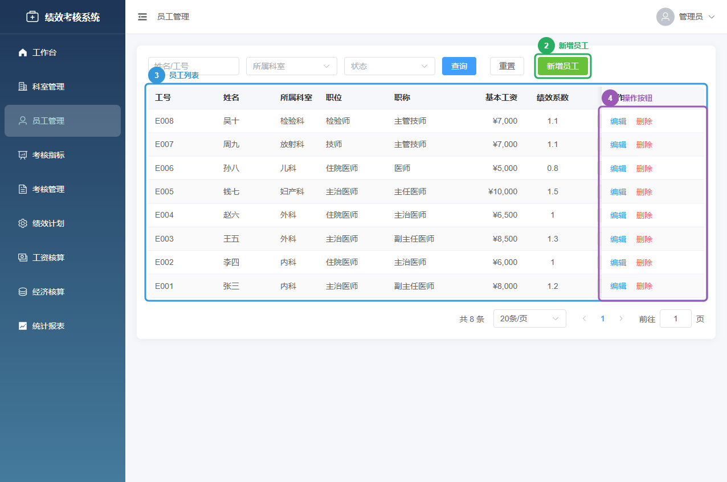Expand the 状态 status dropdown
The height and width of the screenshot is (482, 727).
click(x=389, y=66)
